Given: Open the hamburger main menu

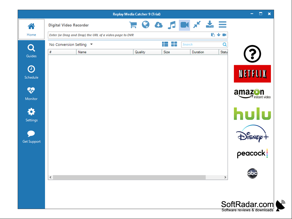Looking at the screenshot, I should [x=222, y=24].
